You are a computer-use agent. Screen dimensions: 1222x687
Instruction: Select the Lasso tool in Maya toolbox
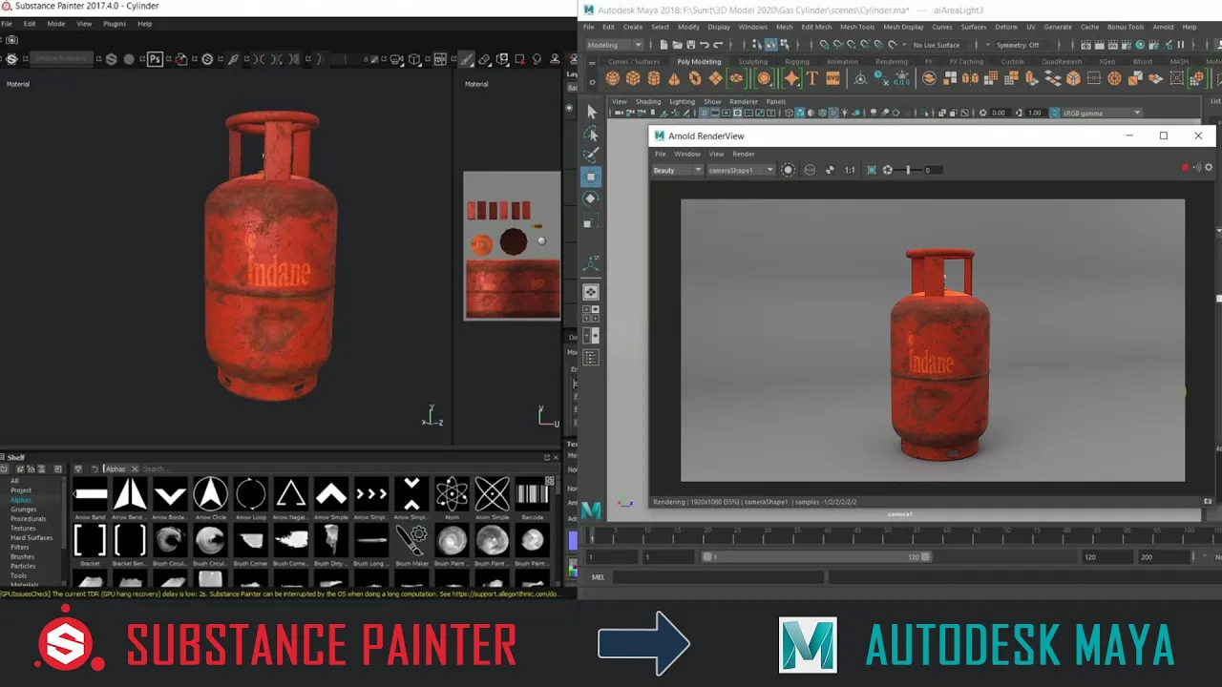coord(591,134)
